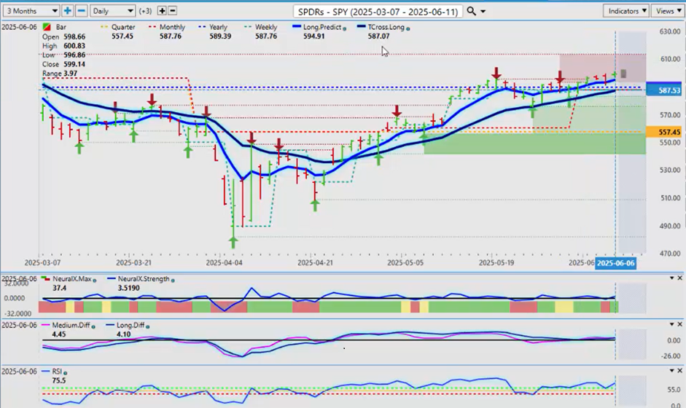Viewport: 686px width, 408px height.
Task: Click the Yearly value 589.39
Action: coord(220,36)
